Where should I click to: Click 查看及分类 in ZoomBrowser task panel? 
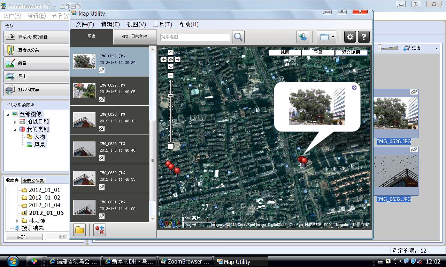(37, 50)
